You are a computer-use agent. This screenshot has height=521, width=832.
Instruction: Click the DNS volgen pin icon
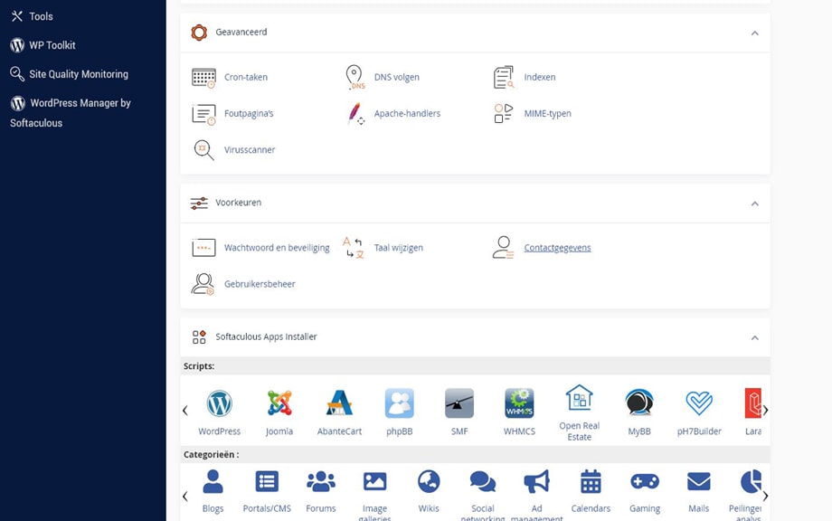click(x=355, y=77)
